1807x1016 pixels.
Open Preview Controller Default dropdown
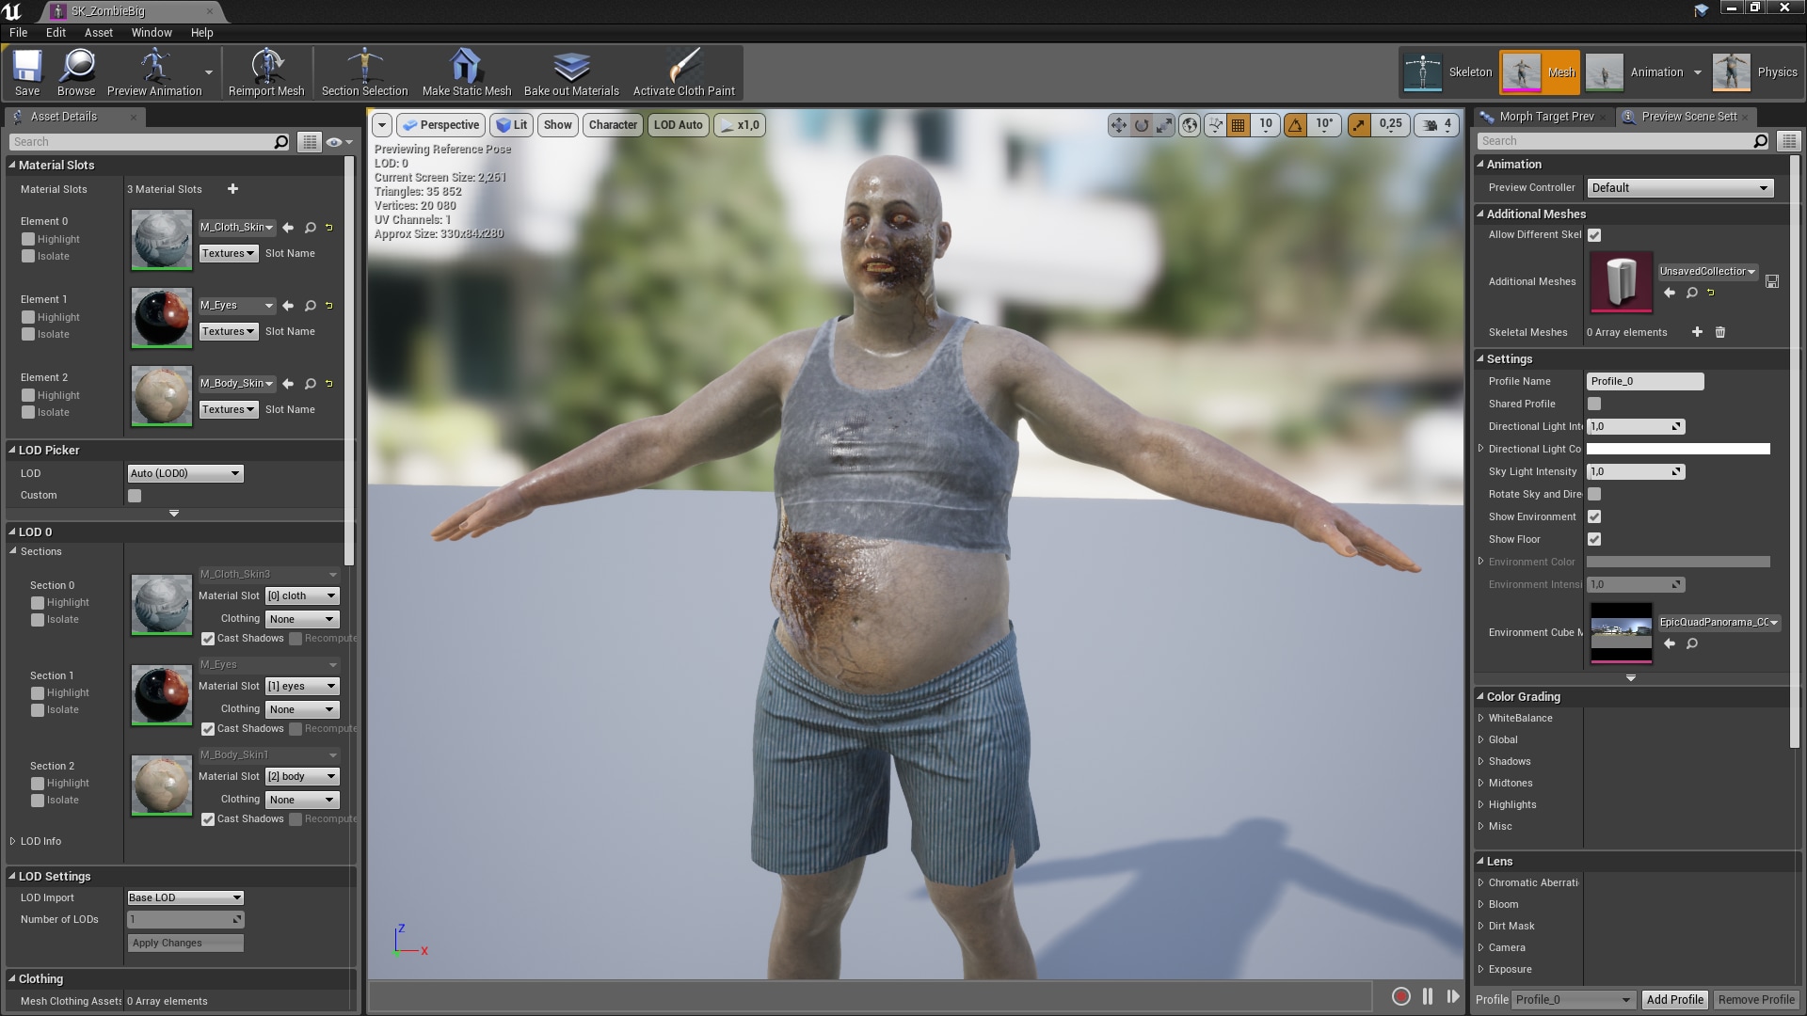[1679, 188]
